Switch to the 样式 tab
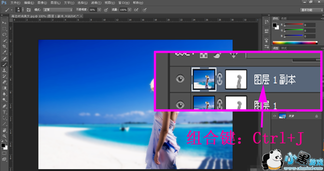 [x=284, y=48]
